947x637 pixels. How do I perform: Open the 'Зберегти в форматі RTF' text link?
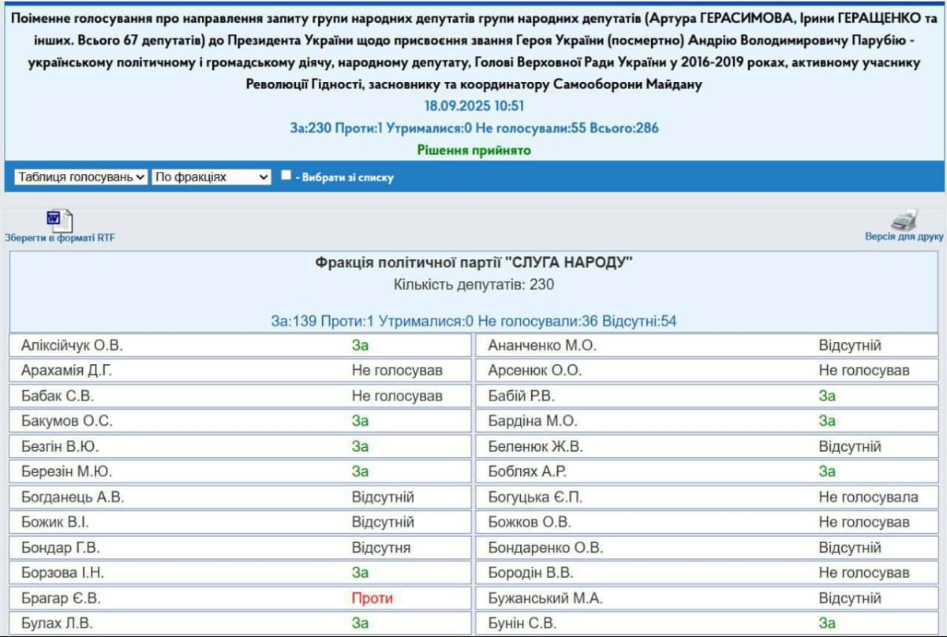pos(60,237)
